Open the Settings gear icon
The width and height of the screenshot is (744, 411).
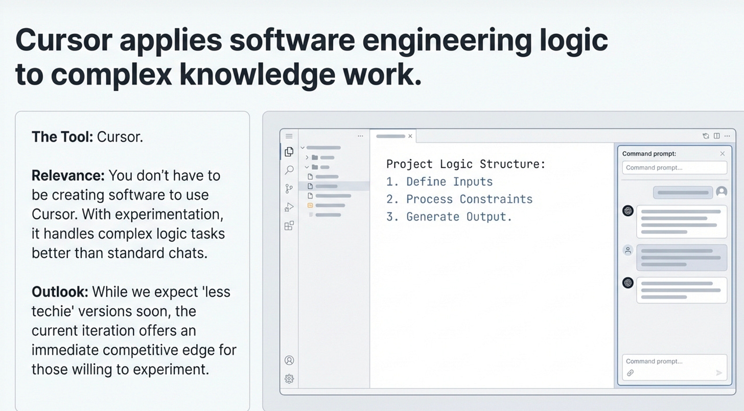click(289, 379)
